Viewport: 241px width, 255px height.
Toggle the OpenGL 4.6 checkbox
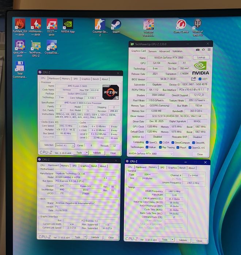click(x=190, y=148)
